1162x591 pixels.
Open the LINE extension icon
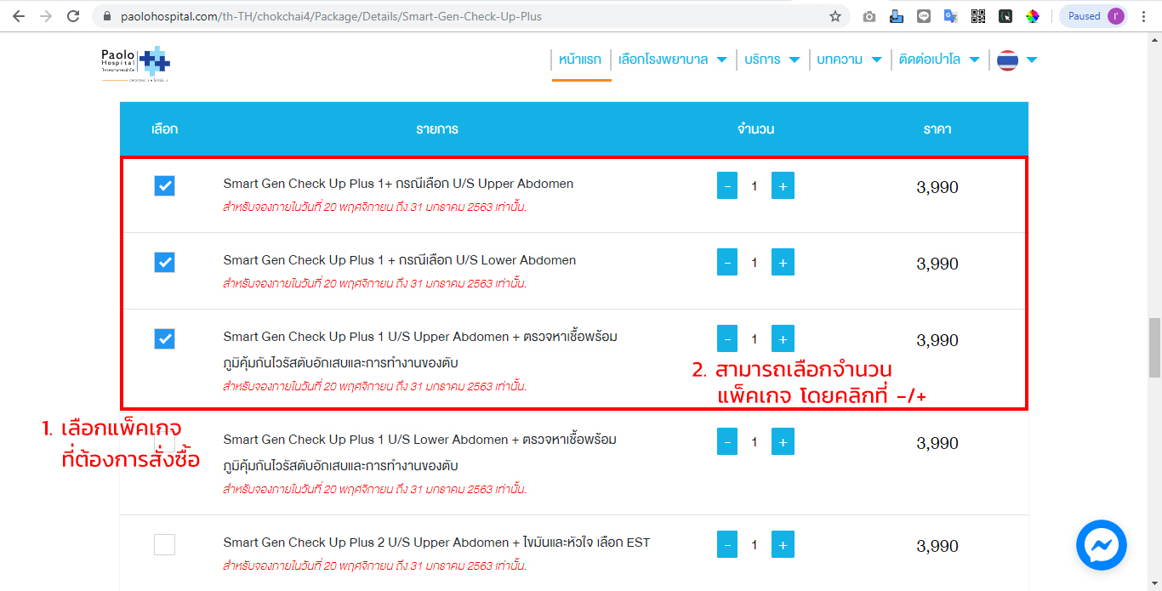(x=923, y=16)
